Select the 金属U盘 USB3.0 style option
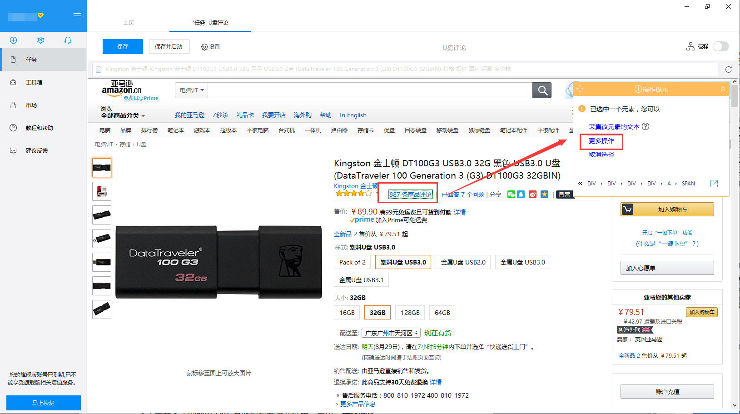The height and width of the screenshot is (414, 740). (x=523, y=262)
